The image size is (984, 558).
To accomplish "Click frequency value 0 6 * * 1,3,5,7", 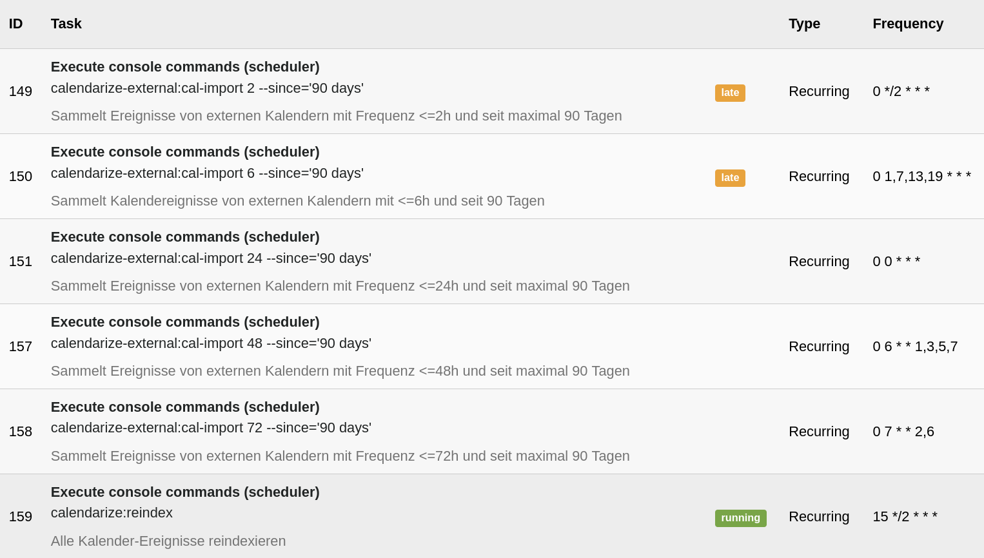I will pyautogui.click(x=915, y=347).
